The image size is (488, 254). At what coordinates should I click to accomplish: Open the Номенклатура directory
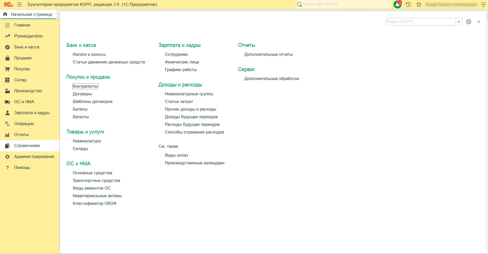coord(87,141)
